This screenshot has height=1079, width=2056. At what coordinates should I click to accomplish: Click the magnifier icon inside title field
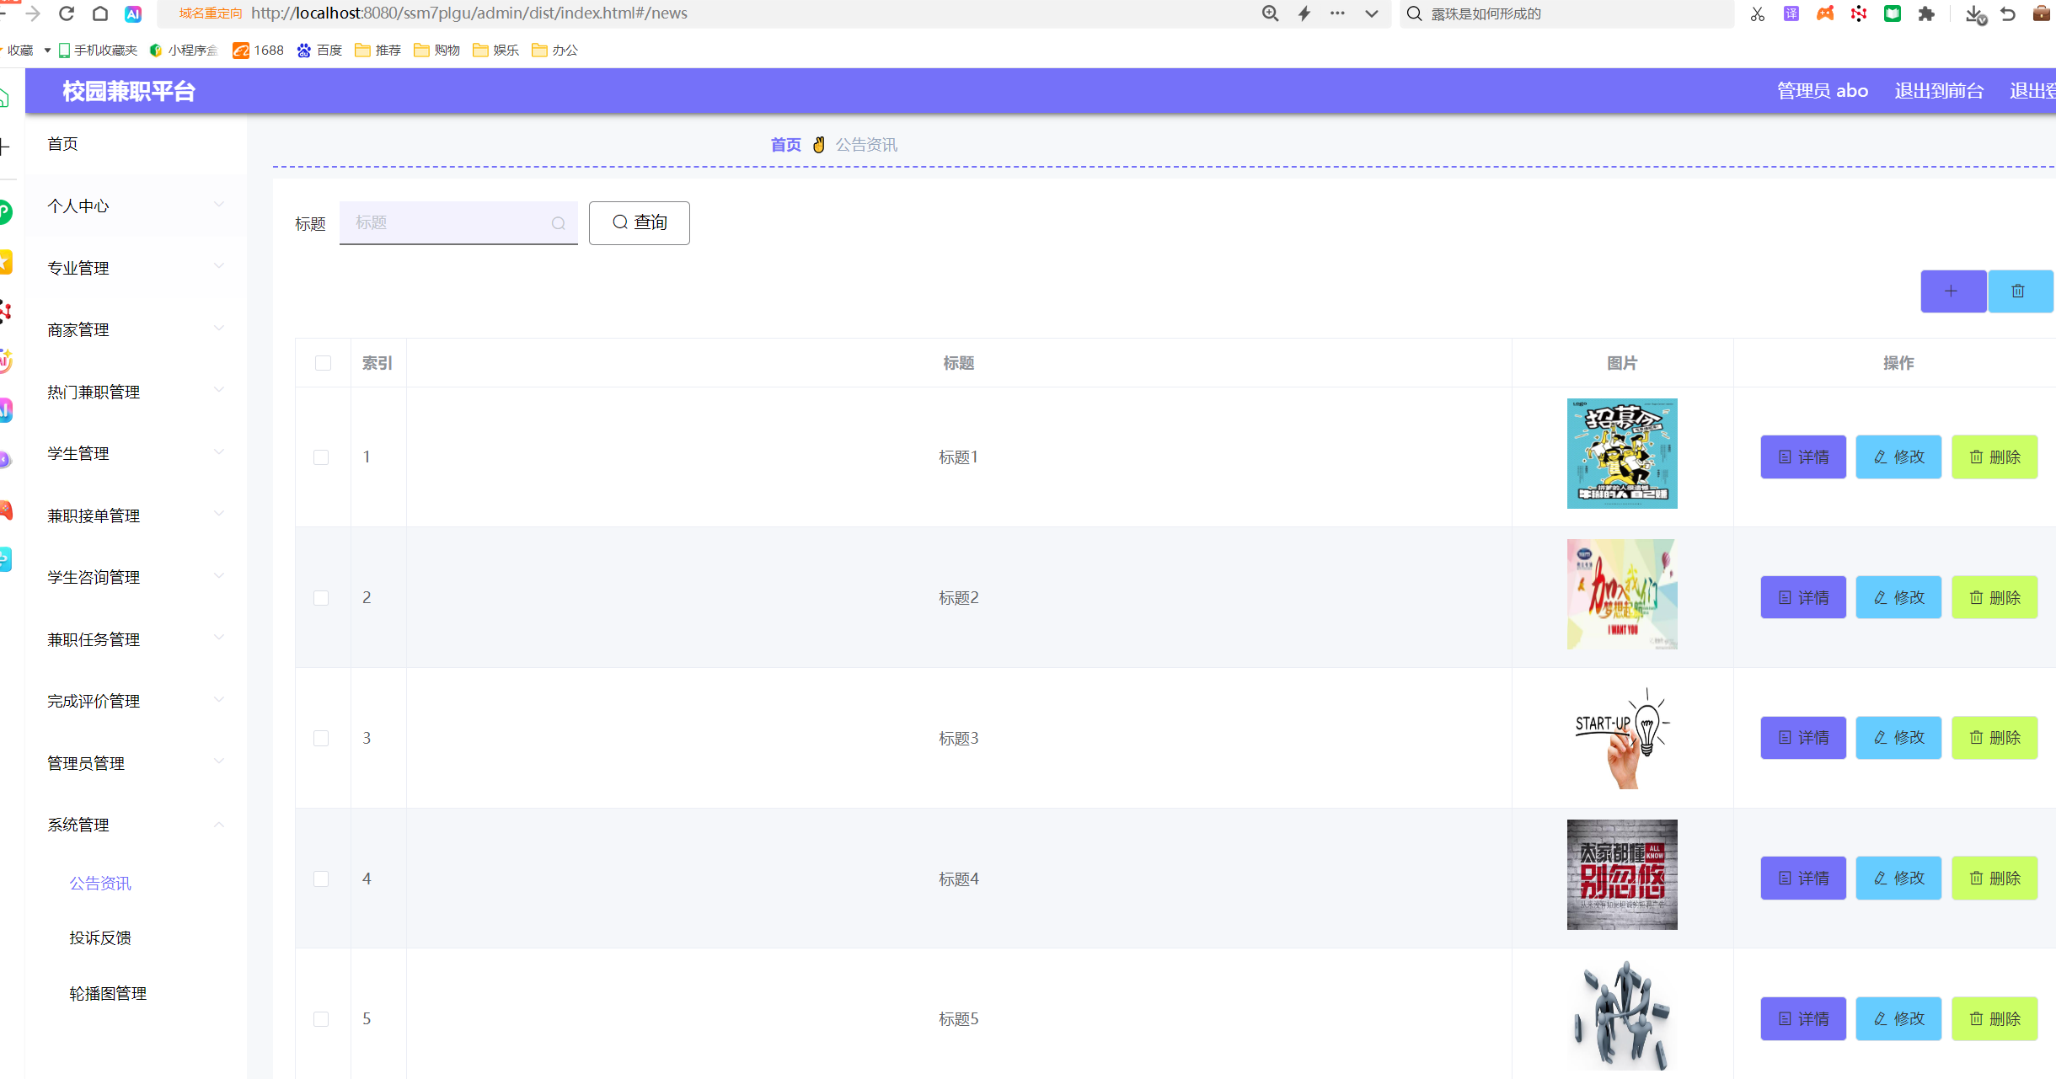pos(558,223)
